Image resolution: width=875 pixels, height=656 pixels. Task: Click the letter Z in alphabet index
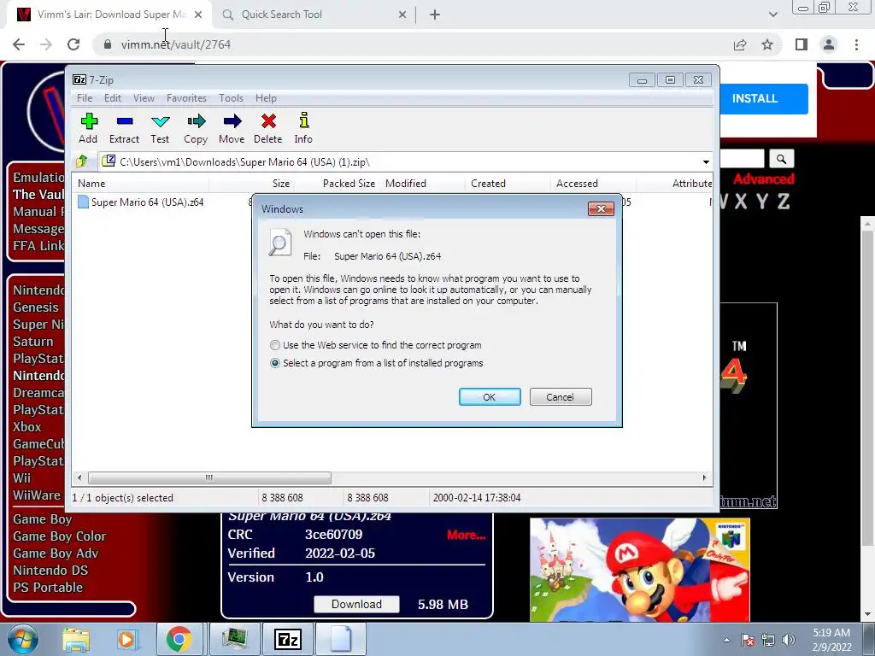784,202
